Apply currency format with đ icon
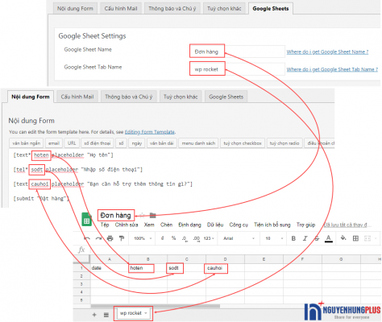 coord(162,238)
